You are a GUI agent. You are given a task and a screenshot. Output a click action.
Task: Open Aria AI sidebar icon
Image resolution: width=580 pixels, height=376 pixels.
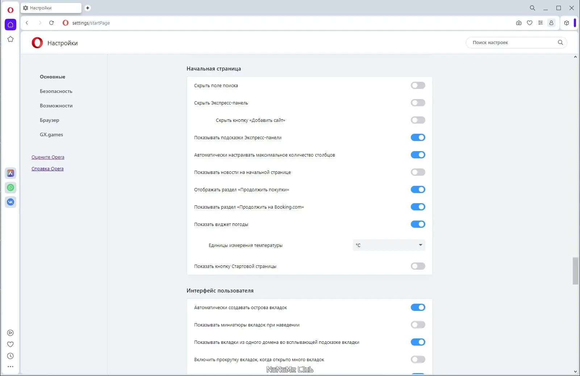pyautogui.click(x=11, y=173)
